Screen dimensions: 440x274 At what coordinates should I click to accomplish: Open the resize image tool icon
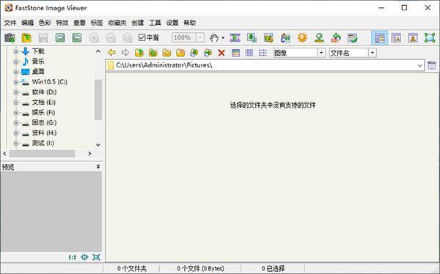click(252, 37)
